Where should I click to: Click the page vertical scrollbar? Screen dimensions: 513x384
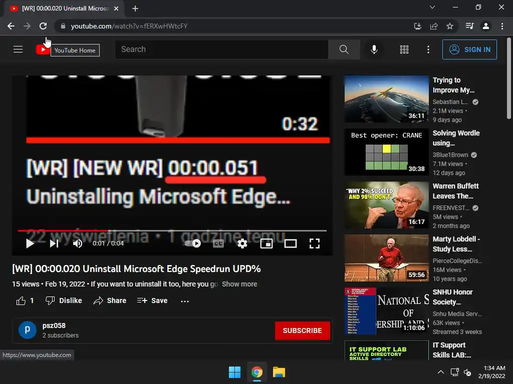pyautogui.click(x=509, y=78)
